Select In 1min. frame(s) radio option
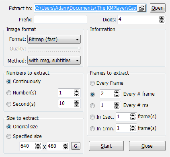The width and height of the screenshot is (170, 157). (x=92, y=129)
